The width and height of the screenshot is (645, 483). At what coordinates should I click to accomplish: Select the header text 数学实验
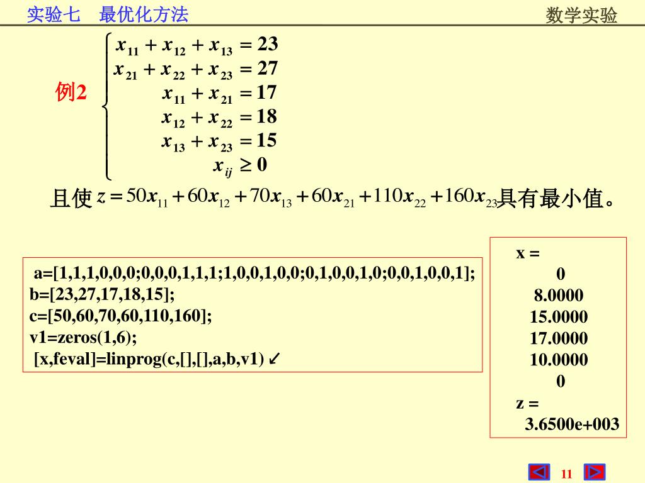[x=581, y=16]
